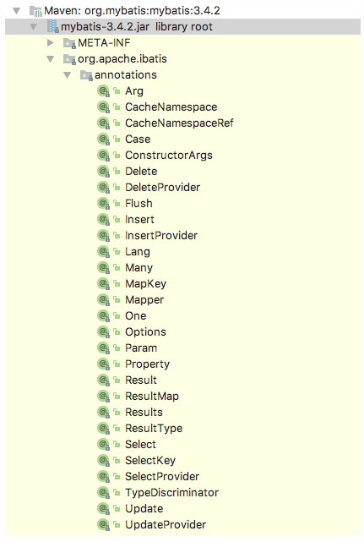The height and width of the screenshot is (542, 364).
Task: Collapse the mybatis-3.4.2.jar library root
Action: [x=34, y=27]
